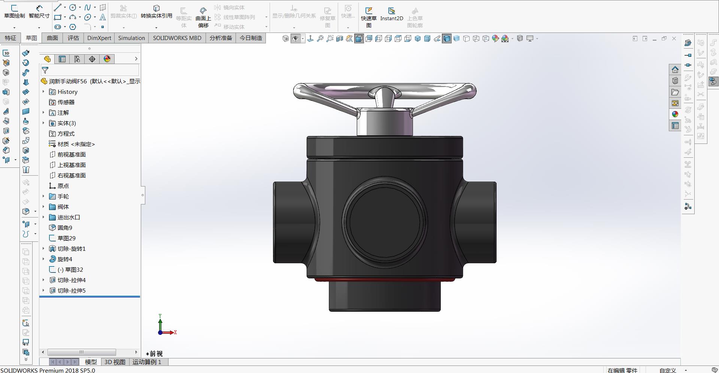Switch to the Simulation ribbon tab
719x373 pixels.
(131, 38)
